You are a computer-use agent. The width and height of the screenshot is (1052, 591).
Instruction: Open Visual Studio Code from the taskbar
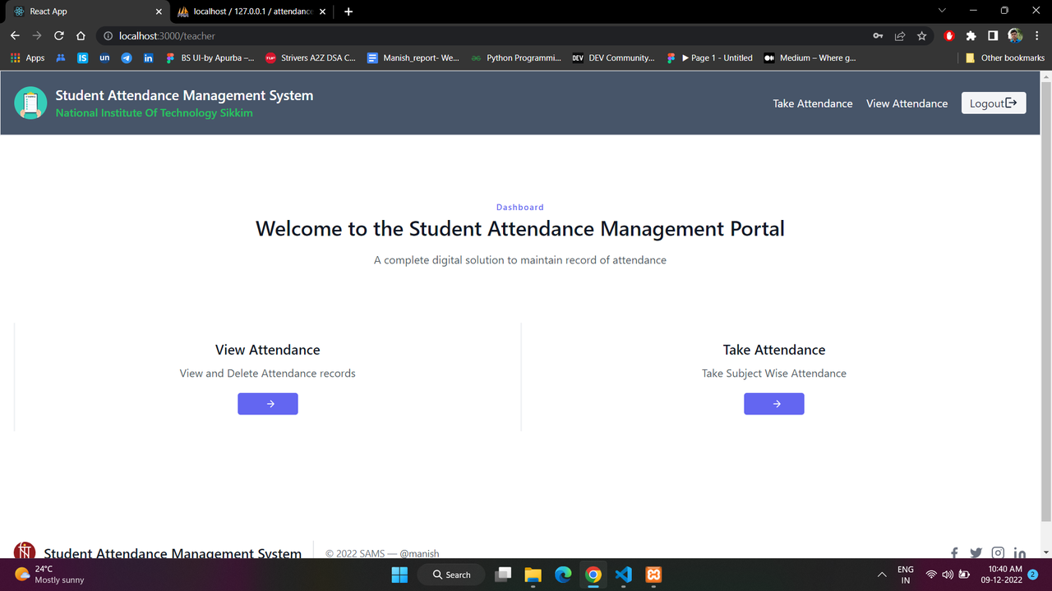coord(623,575)
